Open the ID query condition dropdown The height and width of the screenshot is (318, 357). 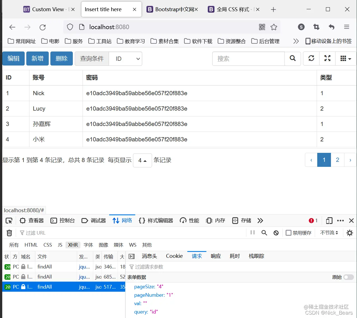click(125, 59)
